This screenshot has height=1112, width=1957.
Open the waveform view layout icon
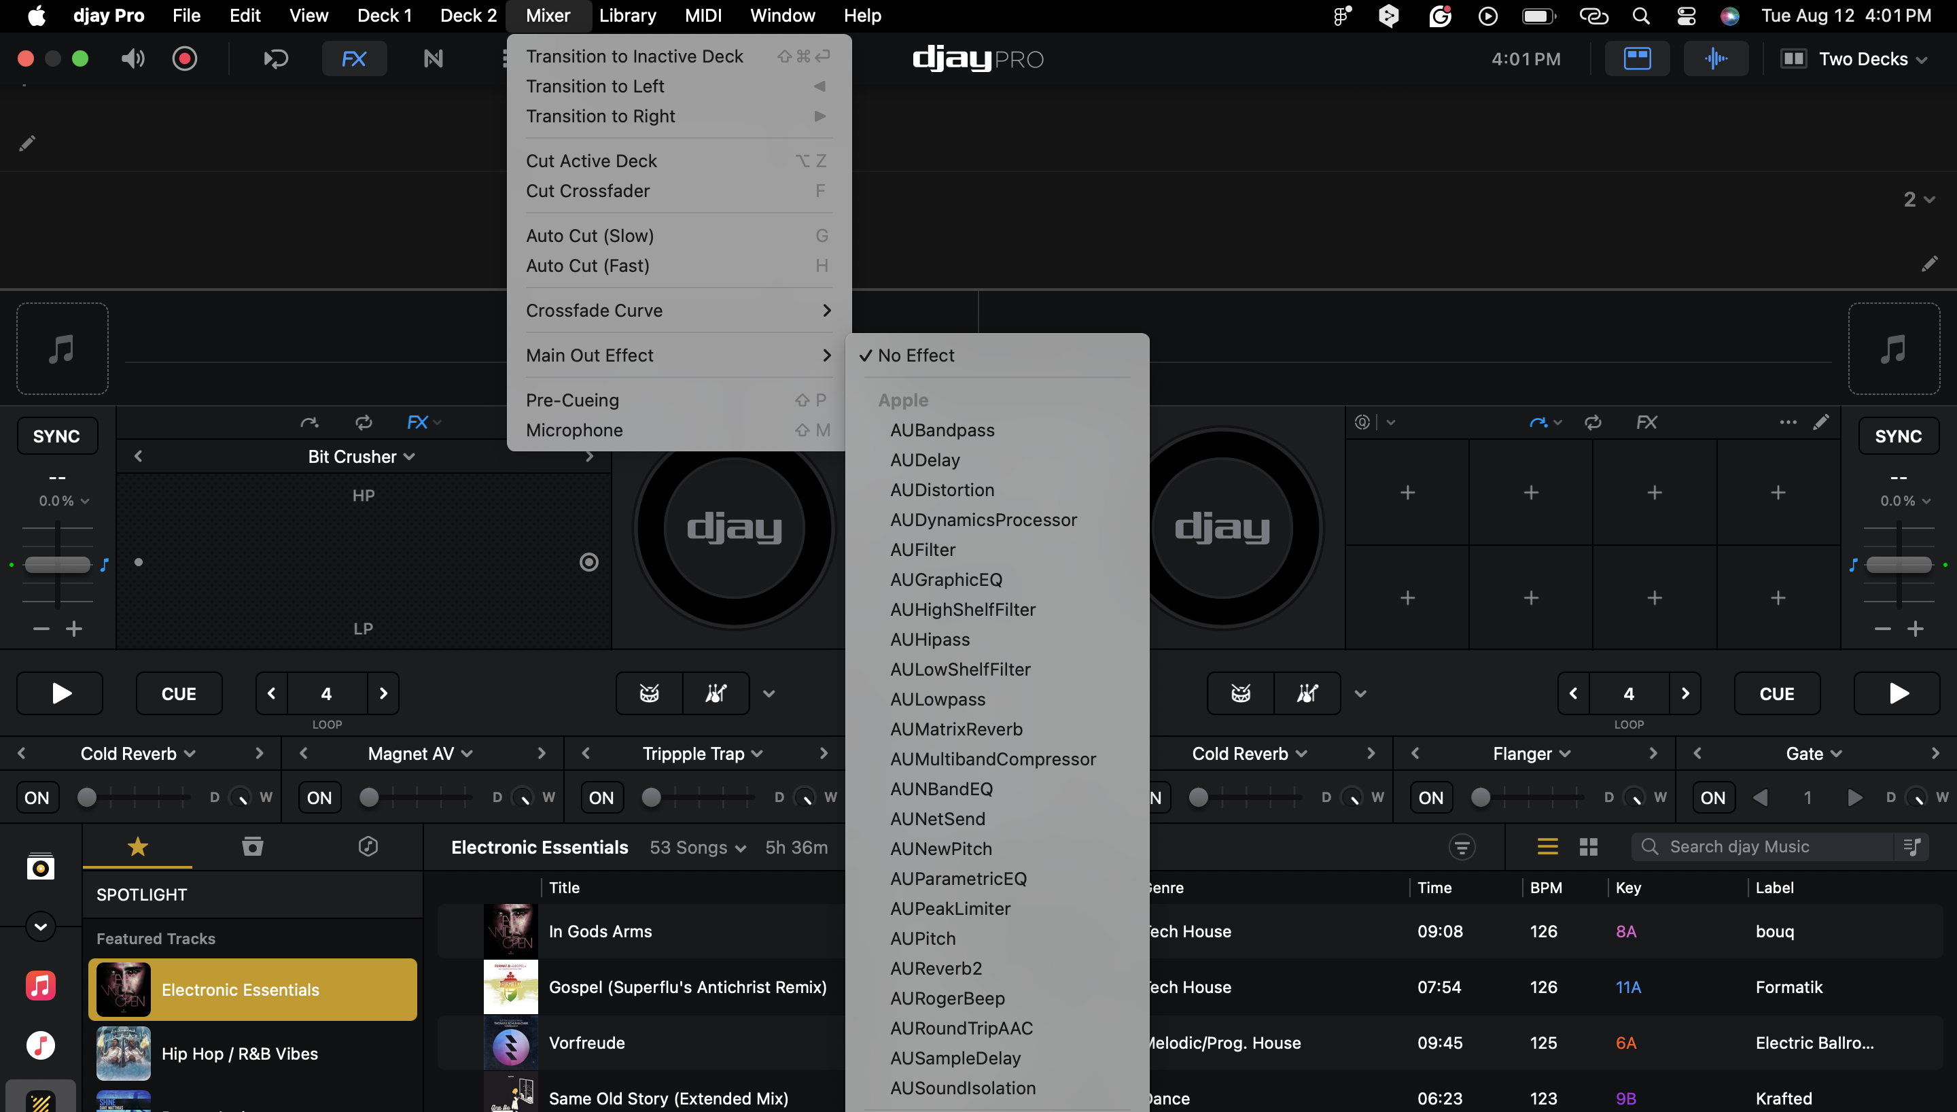click(1715, 59)
